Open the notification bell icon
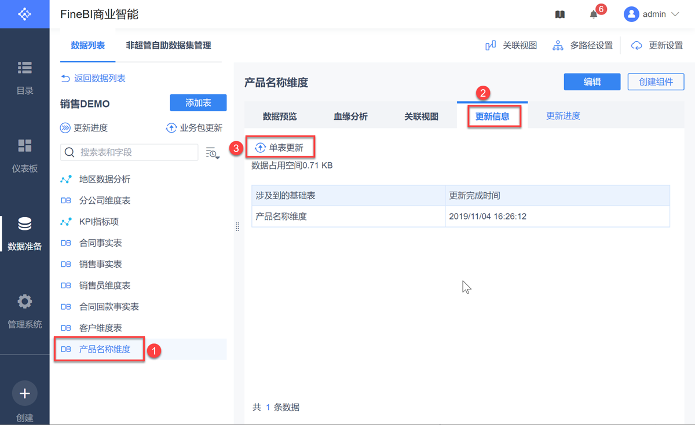This screenshot has width=695, height=425. [x=594, y=14]
